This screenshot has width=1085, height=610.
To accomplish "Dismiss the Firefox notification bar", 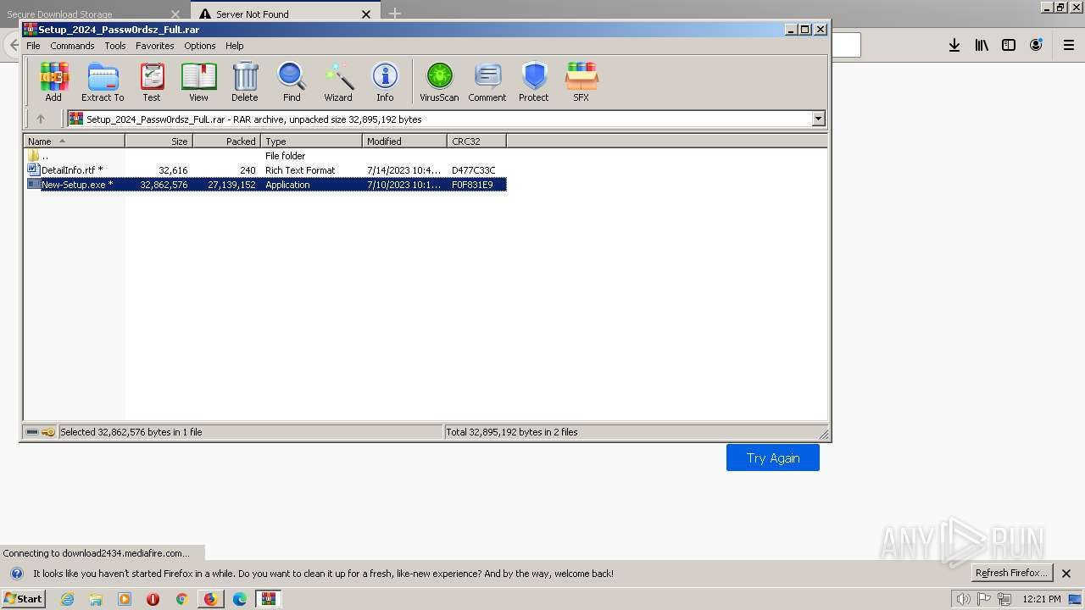I will (x=1066, y=574).
